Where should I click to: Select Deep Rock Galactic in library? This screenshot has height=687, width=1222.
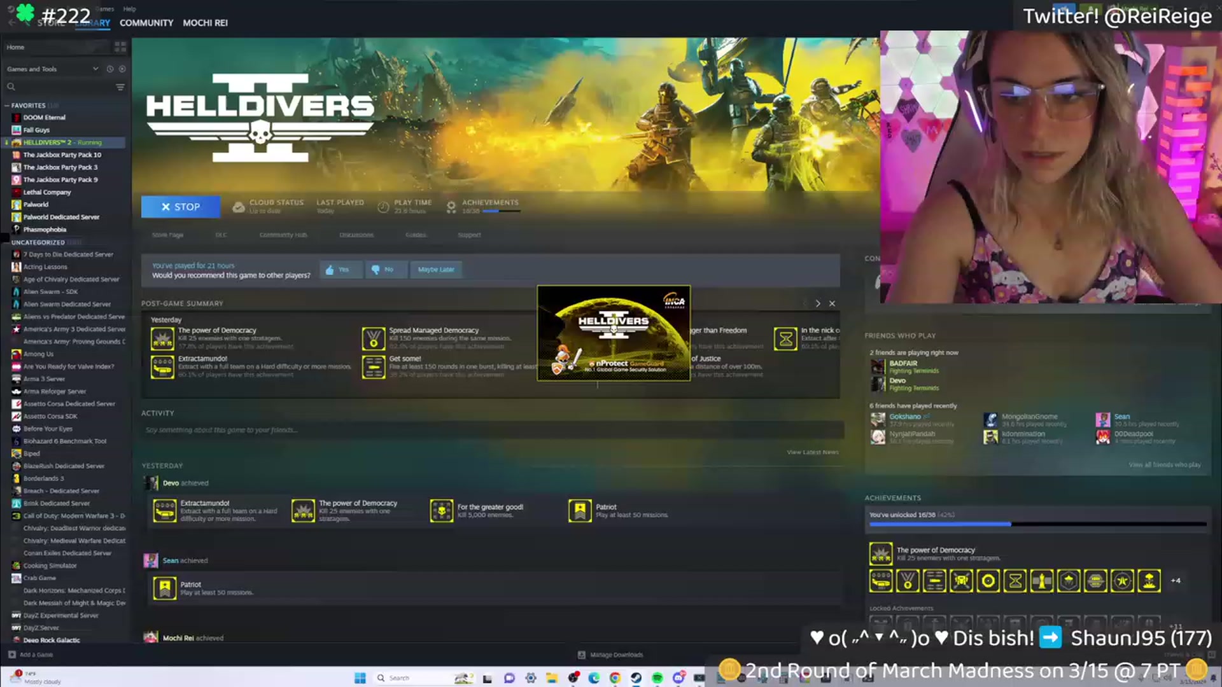[52, 640]
